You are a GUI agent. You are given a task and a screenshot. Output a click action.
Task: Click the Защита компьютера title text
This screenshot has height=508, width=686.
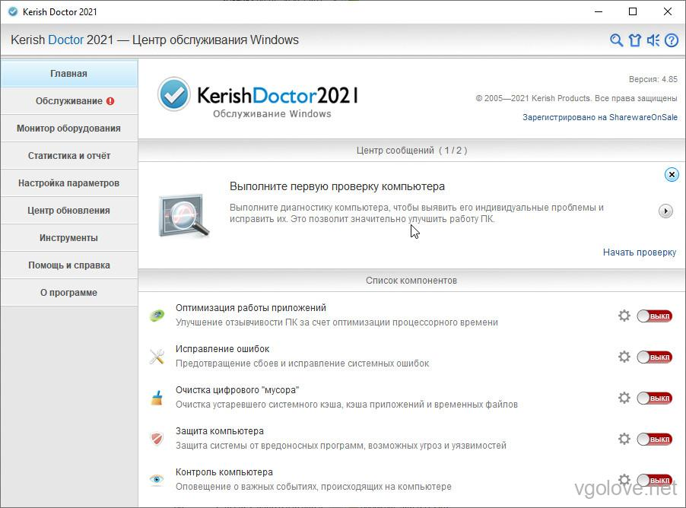pos(220,431)
